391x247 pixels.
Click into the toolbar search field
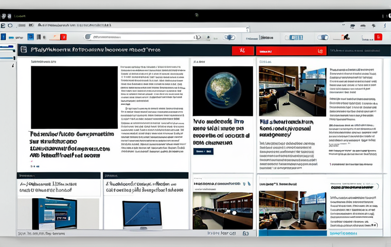[x=143, y=37]
